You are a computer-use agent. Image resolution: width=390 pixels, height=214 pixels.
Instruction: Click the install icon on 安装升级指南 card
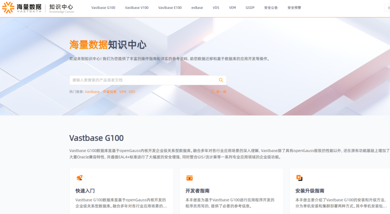tap(299, 178)
